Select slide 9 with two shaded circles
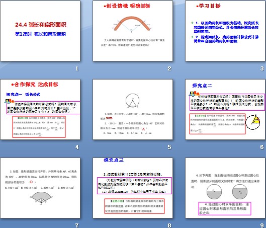Screen dimensions: 266x228 (225, 188)
